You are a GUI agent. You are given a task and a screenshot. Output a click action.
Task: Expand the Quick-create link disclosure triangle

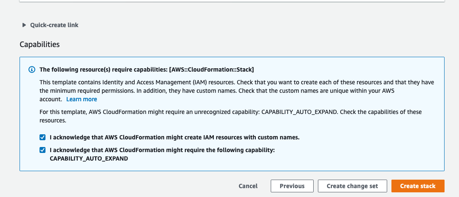[x=24, y=25]
